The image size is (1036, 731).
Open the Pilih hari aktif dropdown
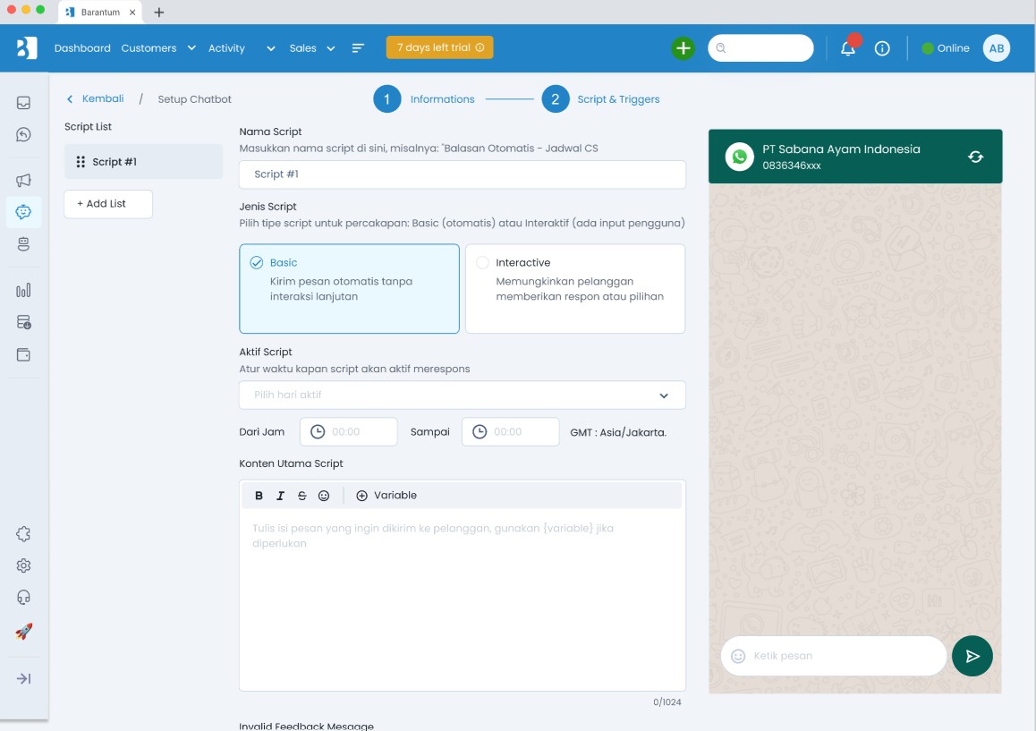pos(462,395)
